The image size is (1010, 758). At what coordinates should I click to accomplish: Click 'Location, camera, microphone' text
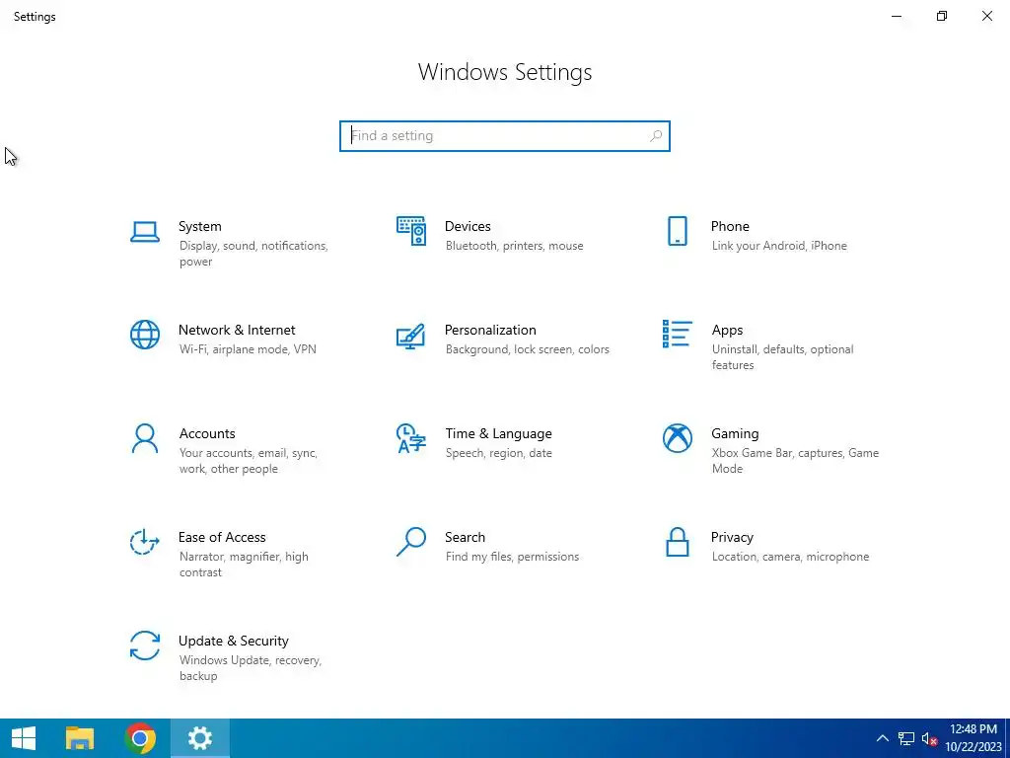pyautogui.click(x=790, y=557)
